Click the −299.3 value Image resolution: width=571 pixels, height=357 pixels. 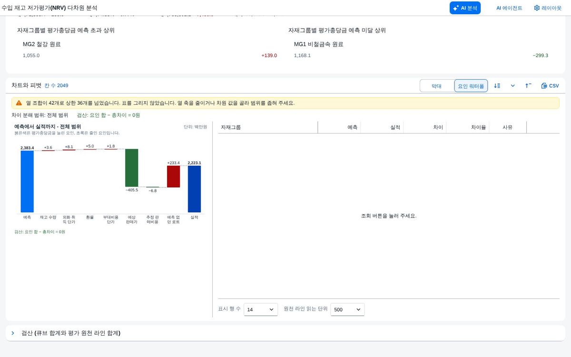point(540,56)
